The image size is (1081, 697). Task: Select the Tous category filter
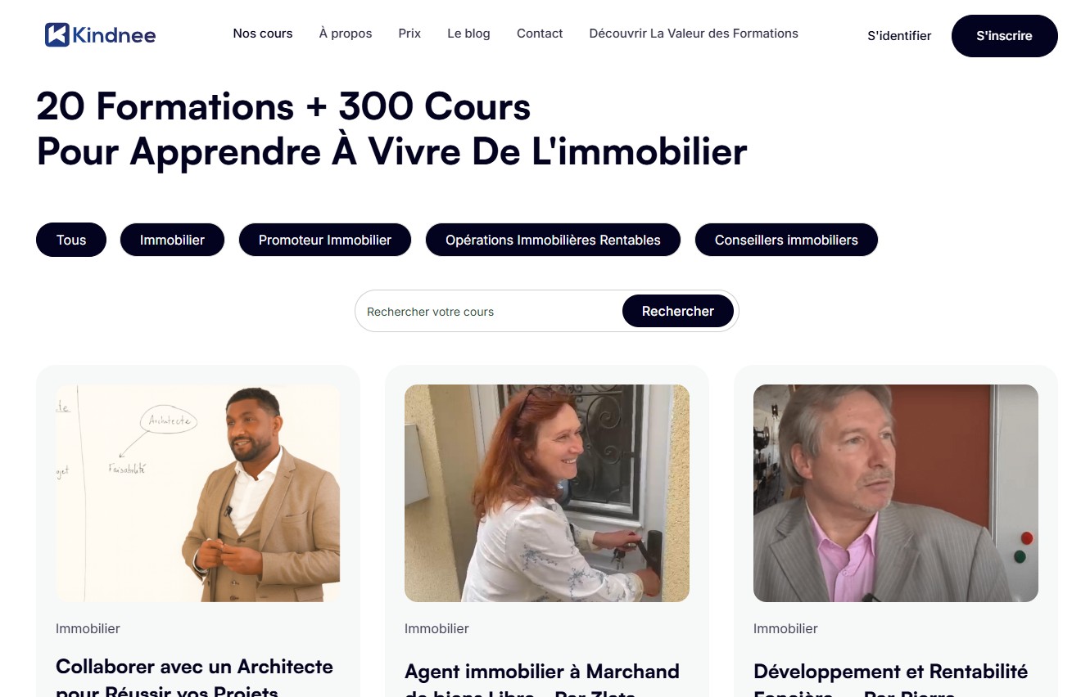(71, 240)
